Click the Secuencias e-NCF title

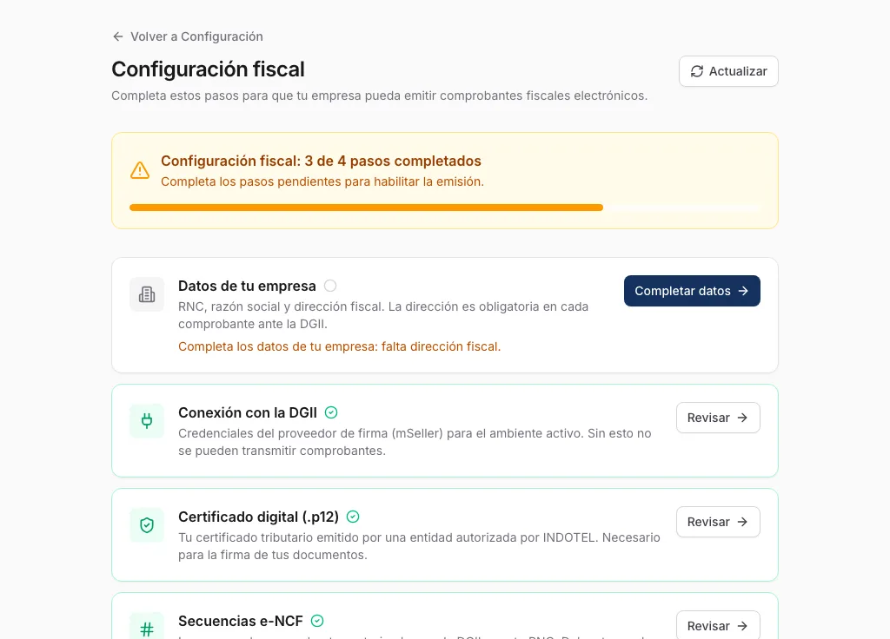pos(241,621)
